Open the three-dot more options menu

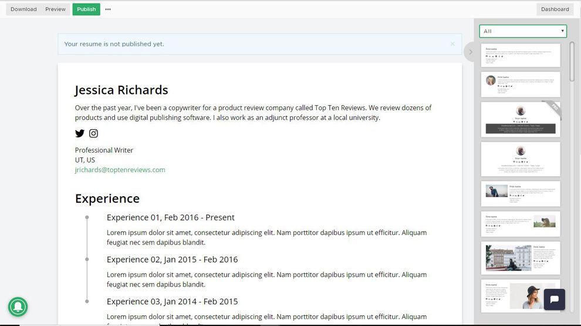tap(108, 9)
